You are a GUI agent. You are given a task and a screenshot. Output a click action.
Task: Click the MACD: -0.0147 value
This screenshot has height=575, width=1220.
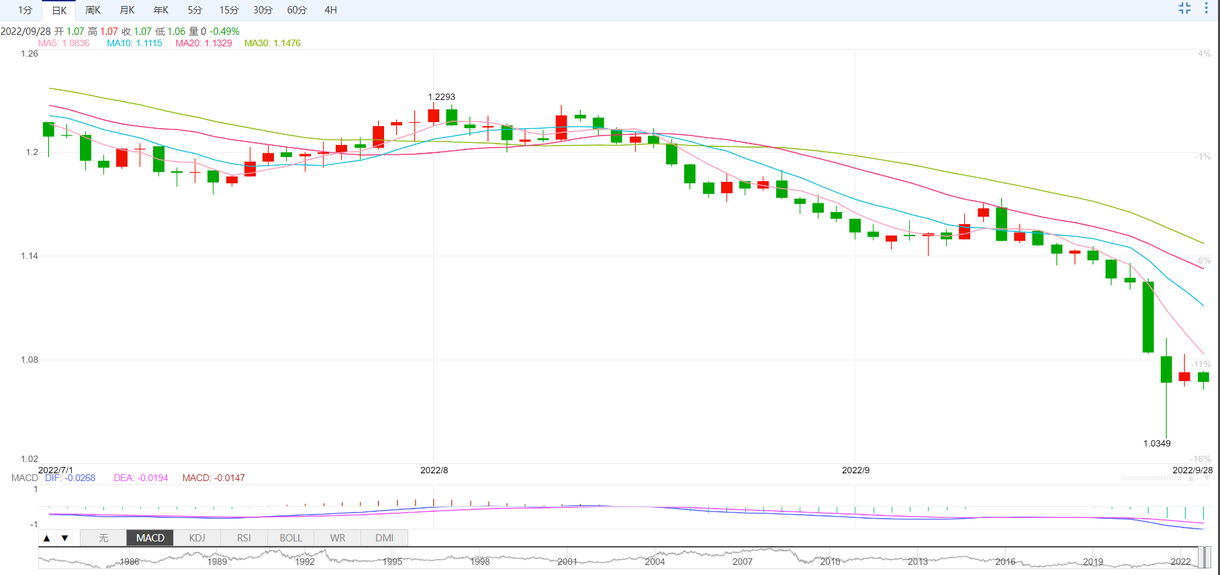[214, 478]
